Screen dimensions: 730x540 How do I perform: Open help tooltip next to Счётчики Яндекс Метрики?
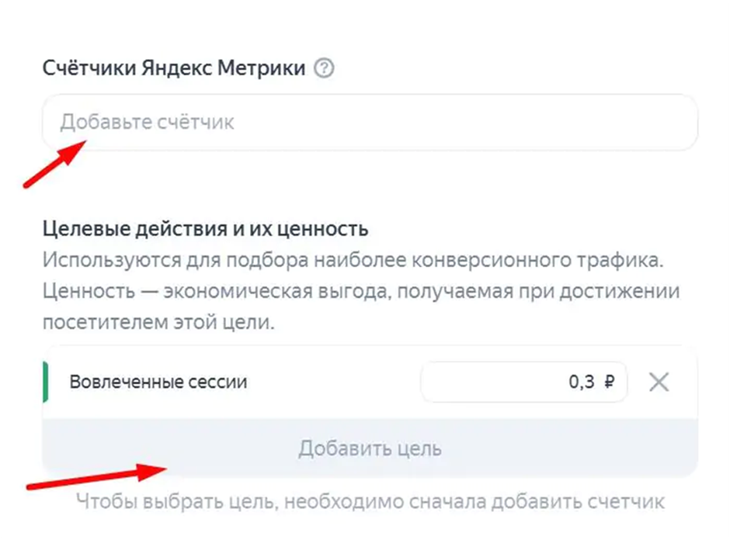click(x=324, y=68)
